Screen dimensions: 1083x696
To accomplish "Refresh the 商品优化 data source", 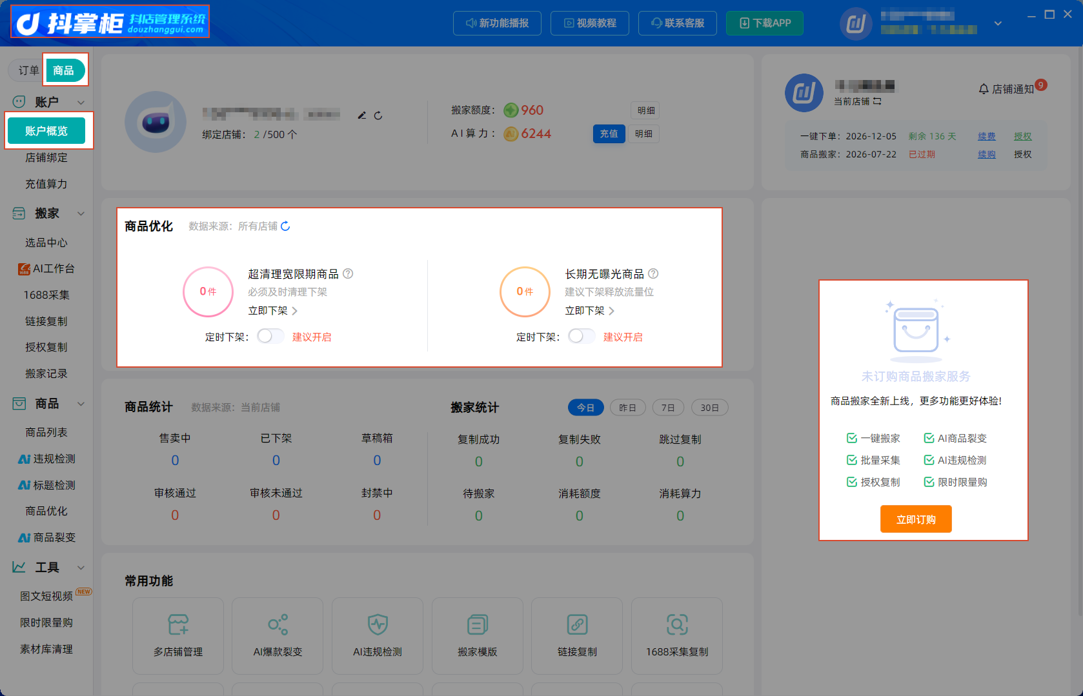I will (x=285, y=226).
